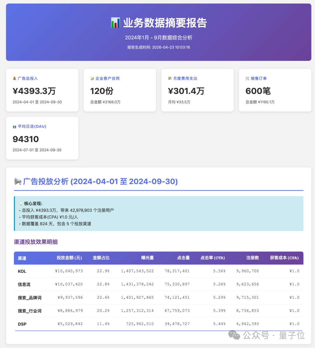Click the megaphone icon in 广告投放分析 heading
The height and width of the screenshot is (348, 315).
click(18, 181)
